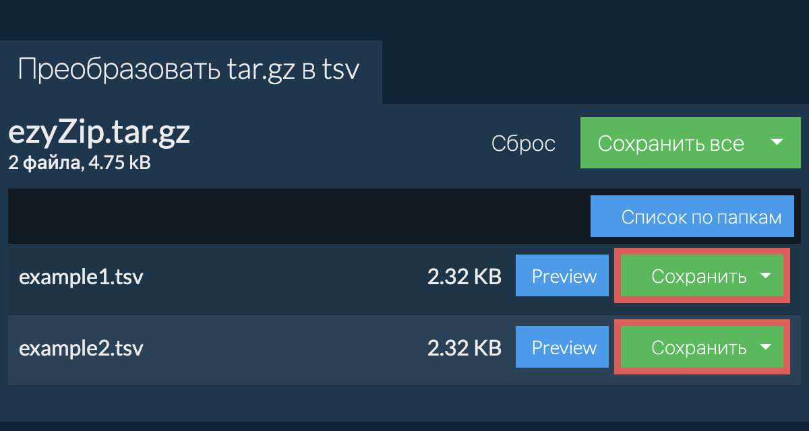Screen dimensions: 809x431
Task: Click the Сброс reset link
Action: [x=523, y=143]
